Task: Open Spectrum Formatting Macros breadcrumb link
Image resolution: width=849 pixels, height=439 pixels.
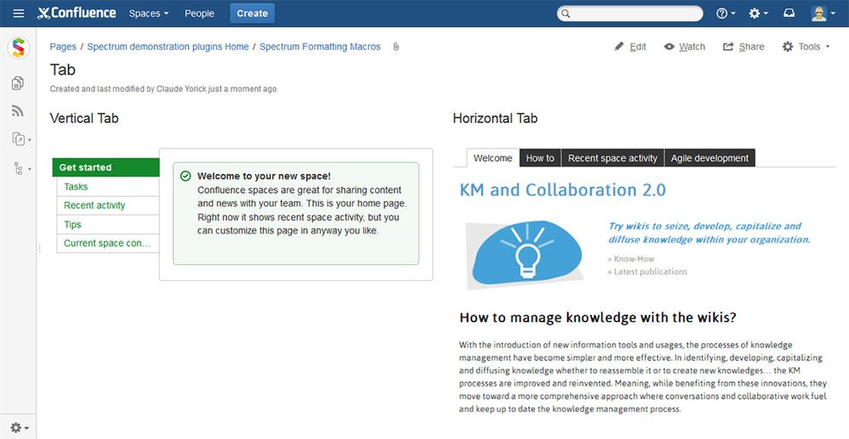Action: click(320, 47)
